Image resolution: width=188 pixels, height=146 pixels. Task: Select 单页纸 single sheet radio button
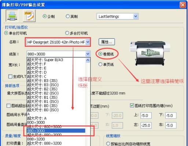[100, 64]
